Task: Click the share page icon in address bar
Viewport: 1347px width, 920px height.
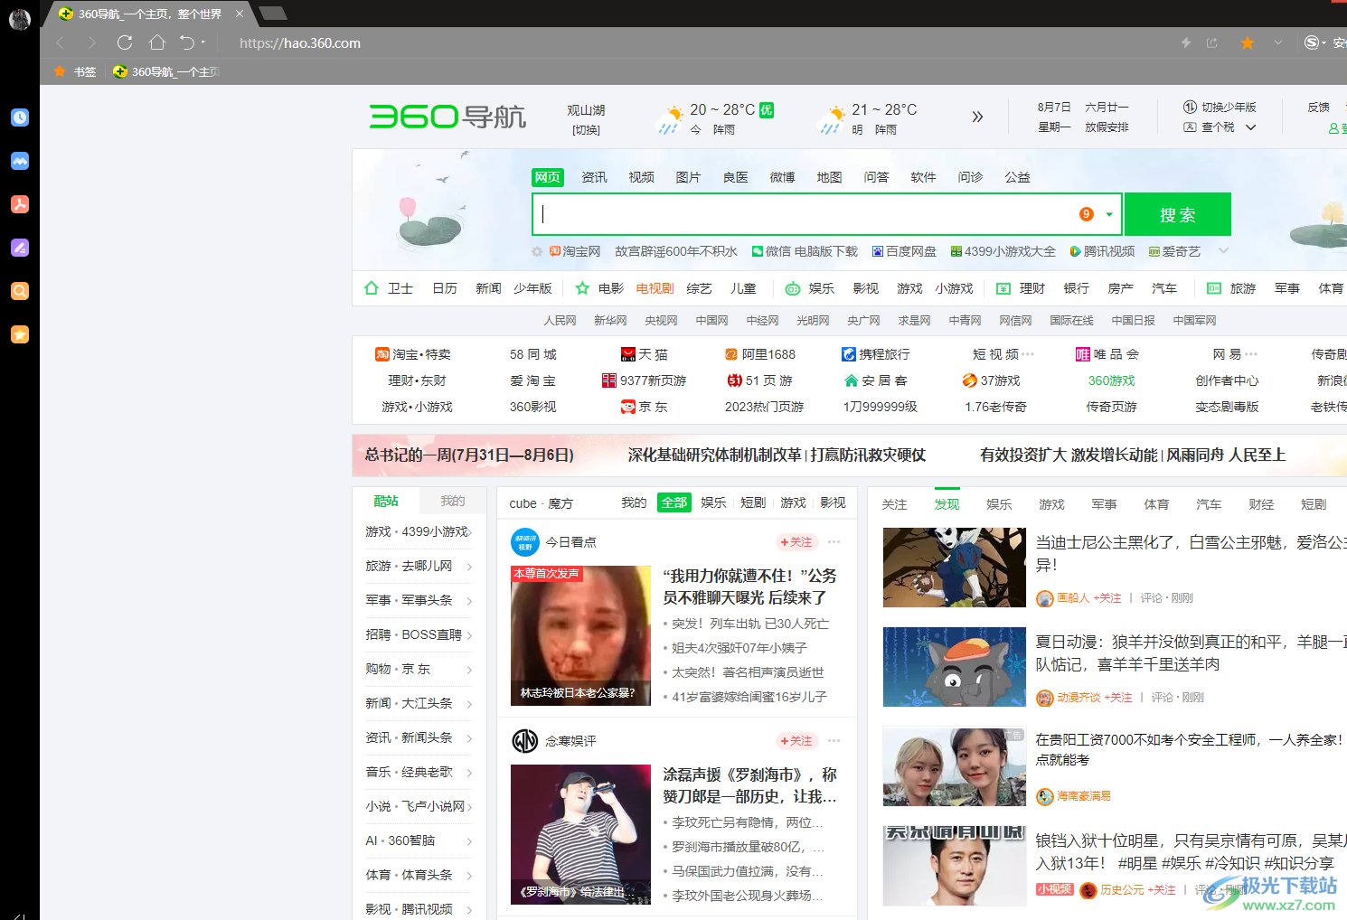Action: pos(1212,42)
